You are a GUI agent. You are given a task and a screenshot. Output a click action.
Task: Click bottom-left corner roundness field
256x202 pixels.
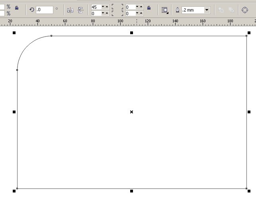pyautogui.click(x=96, y=14)
